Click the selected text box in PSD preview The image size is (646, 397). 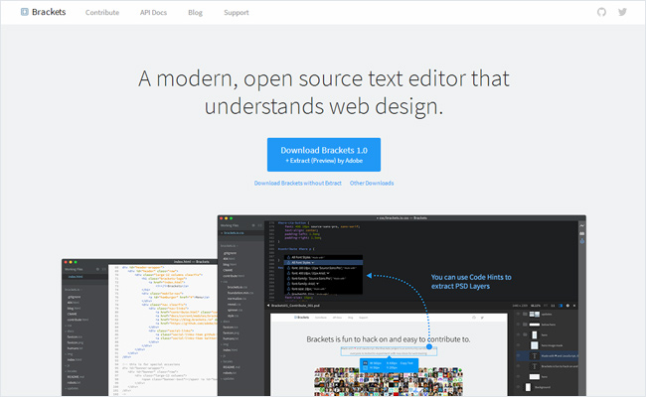click(389, 351)
